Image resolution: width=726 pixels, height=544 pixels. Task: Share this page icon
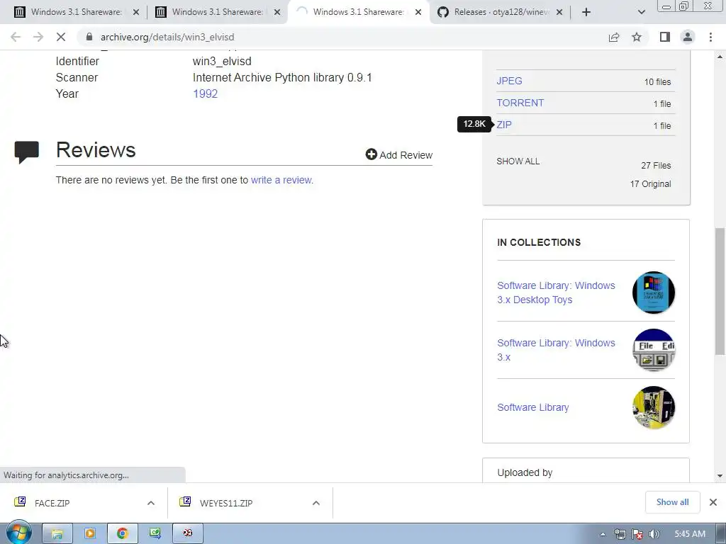[614, 37]
